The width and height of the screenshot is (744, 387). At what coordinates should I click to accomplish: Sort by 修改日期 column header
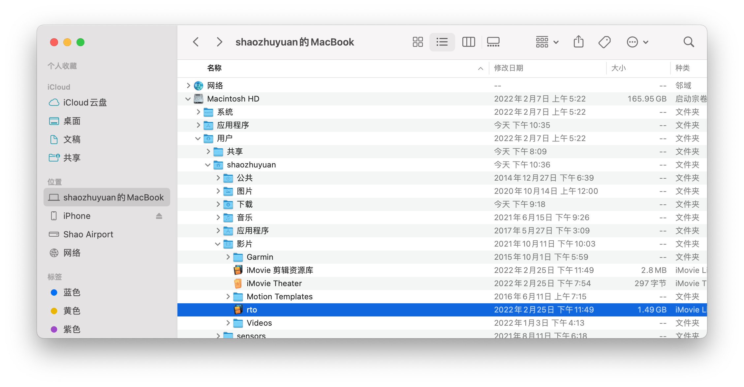pos(509,68)
